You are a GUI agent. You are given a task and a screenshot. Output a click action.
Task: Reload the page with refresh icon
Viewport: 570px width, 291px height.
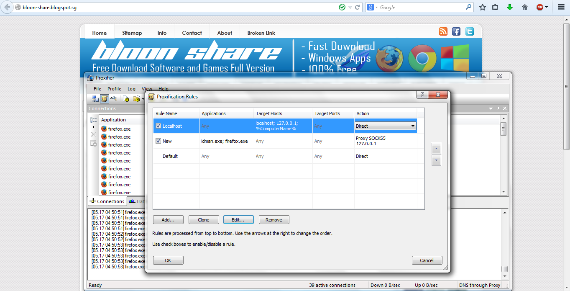(358, 7)
